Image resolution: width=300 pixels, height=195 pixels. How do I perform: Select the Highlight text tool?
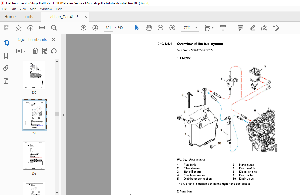252,28
